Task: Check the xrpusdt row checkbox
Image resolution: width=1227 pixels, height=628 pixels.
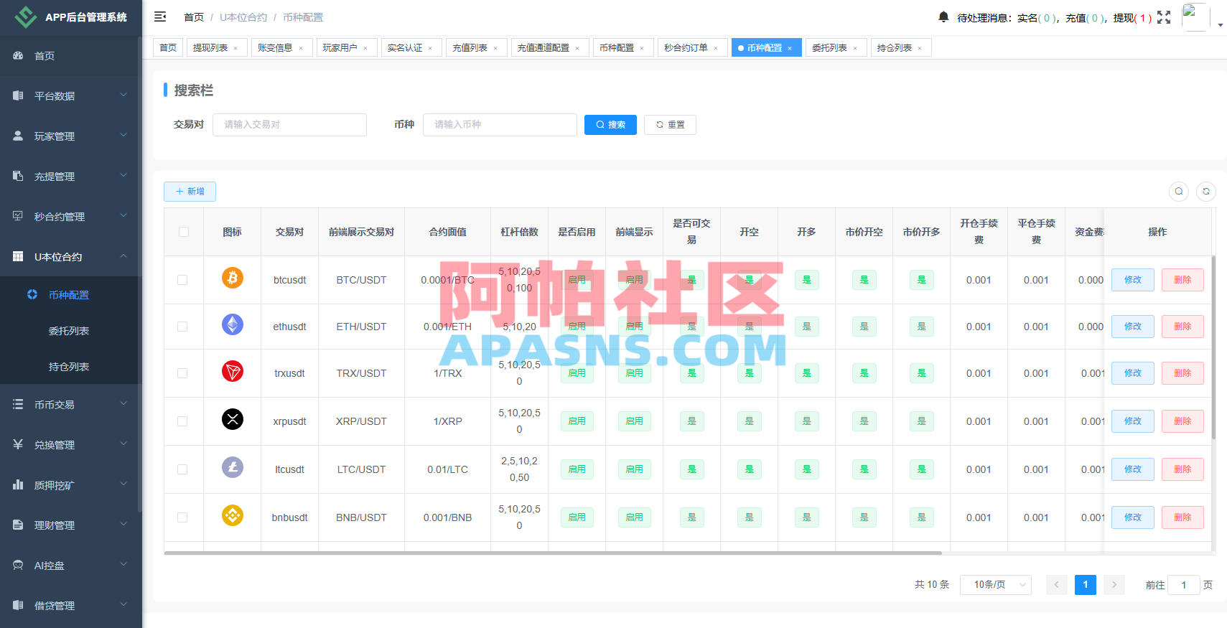Action: (x=182, y=421)
